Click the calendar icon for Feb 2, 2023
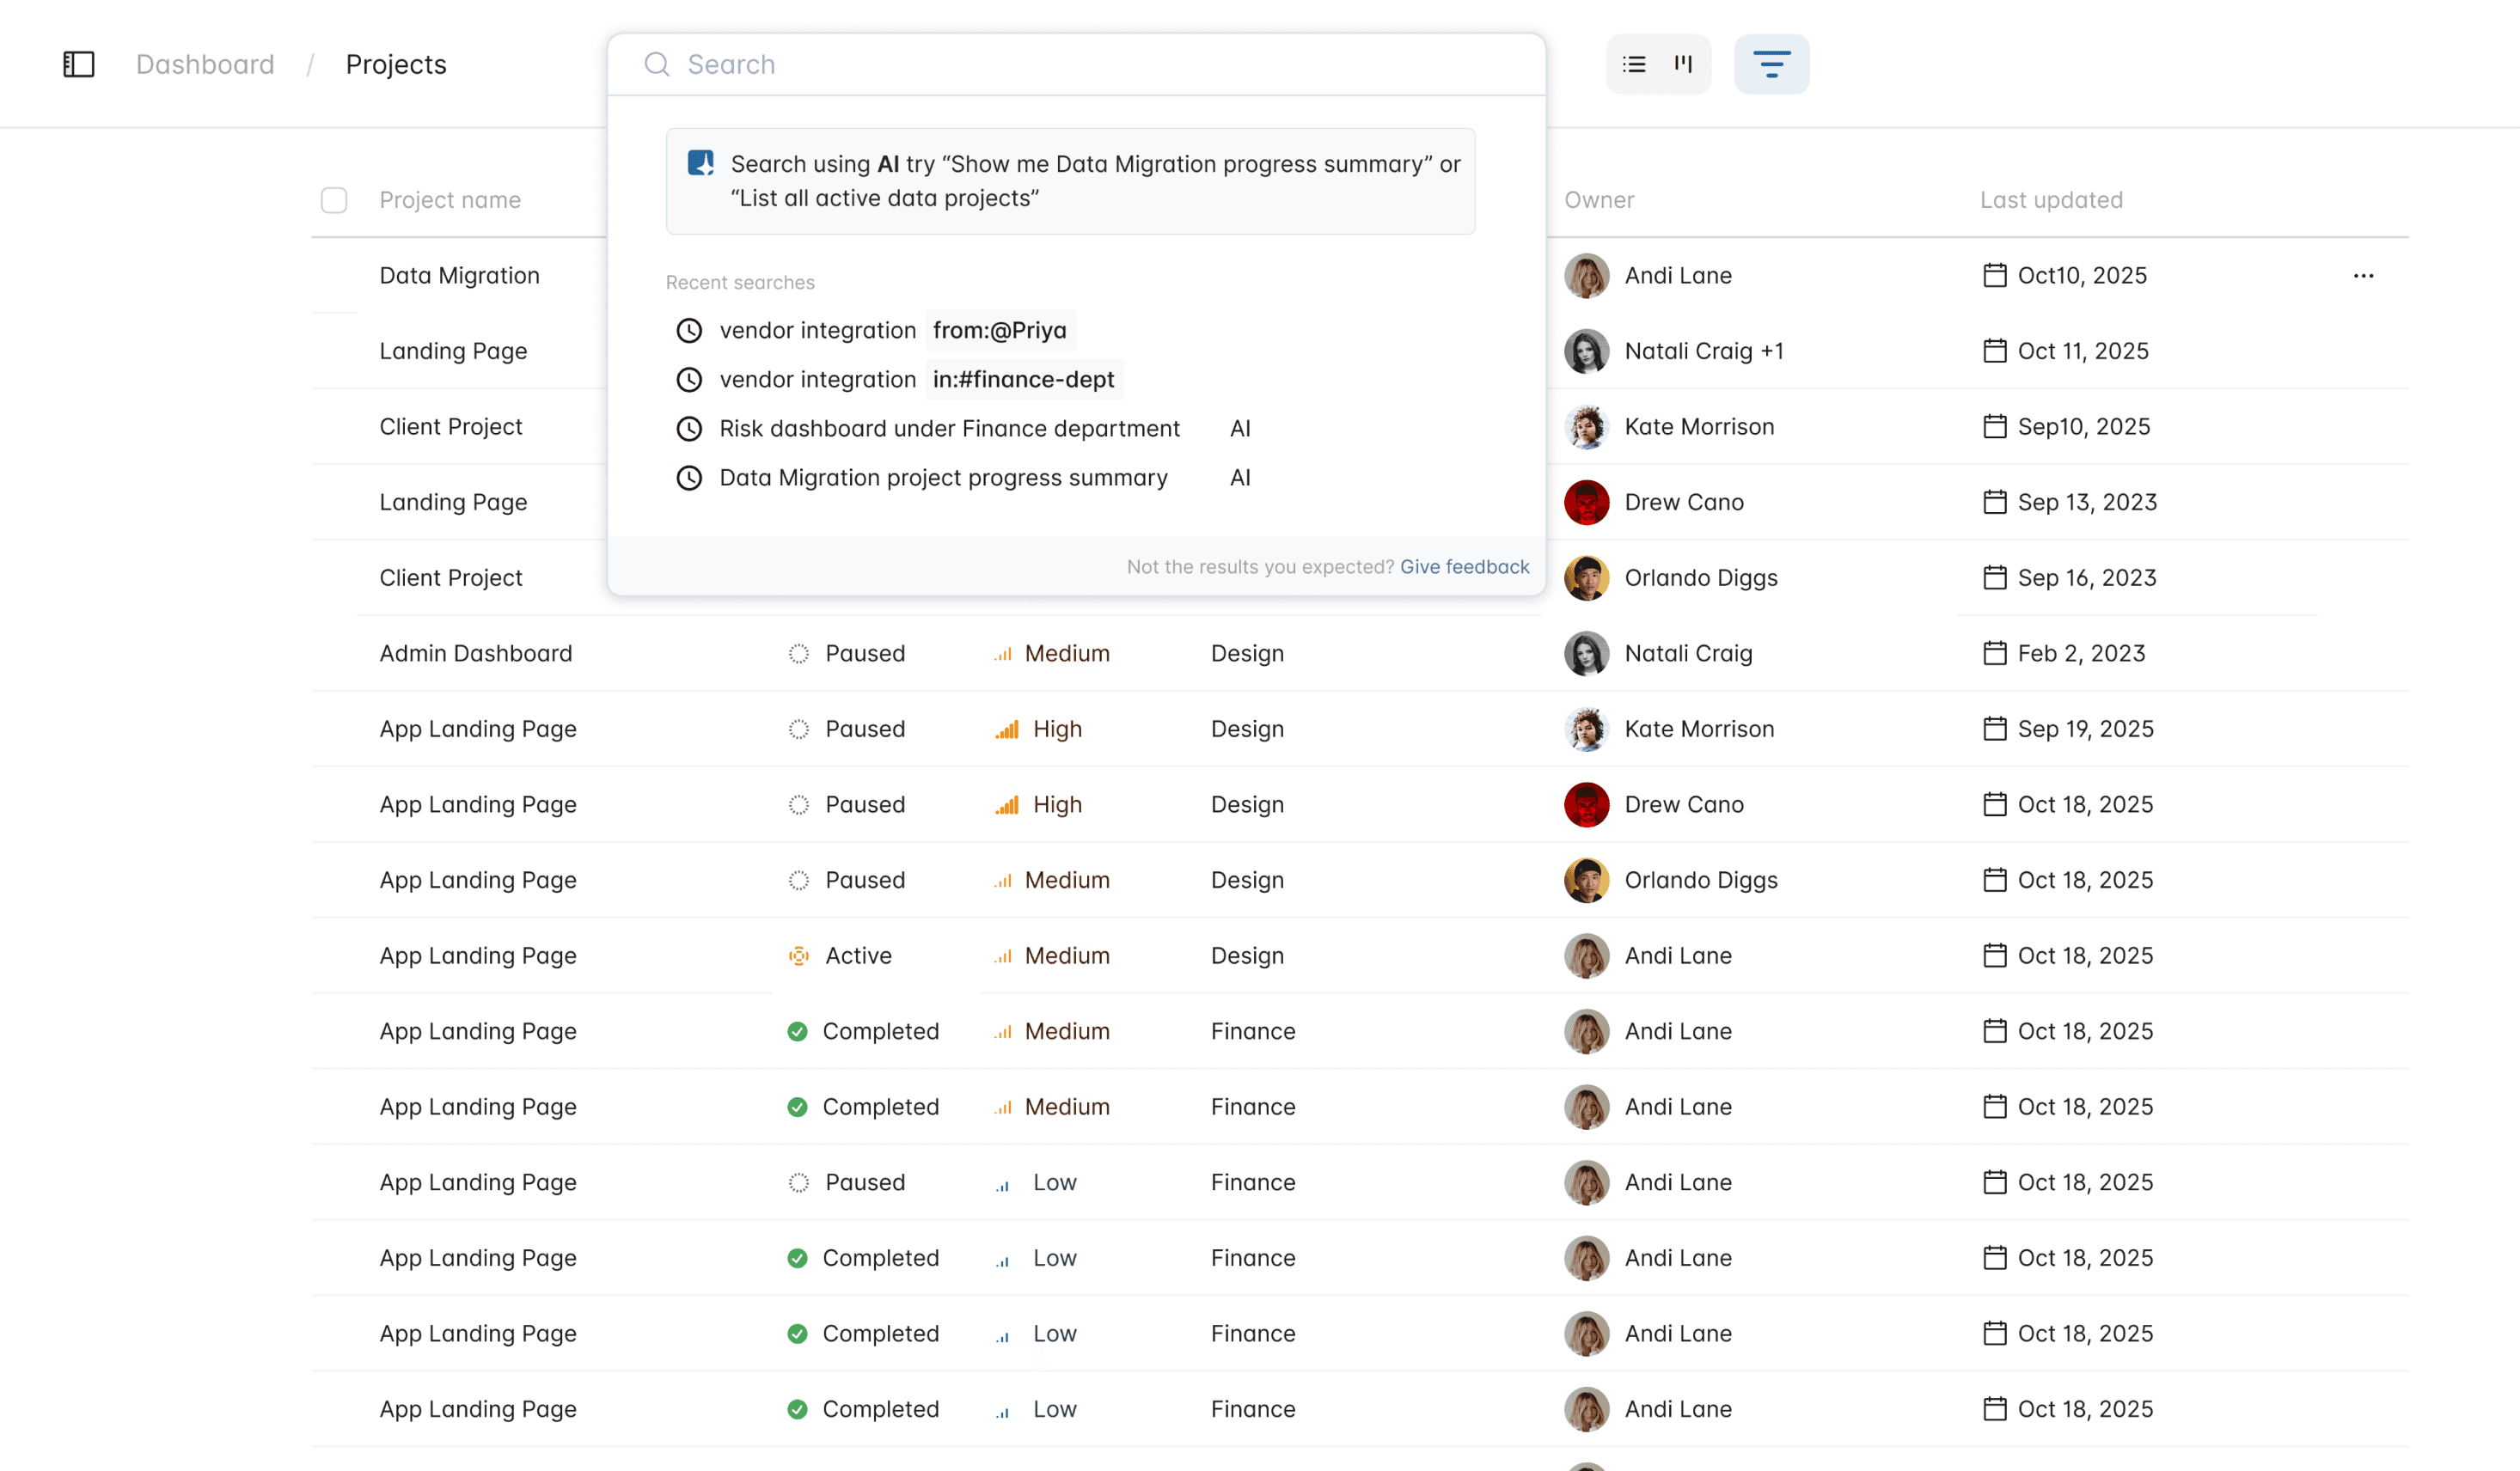The width and height of the screenshot is (2520, 1471). pyautogui.click(x=1994, y=653)
